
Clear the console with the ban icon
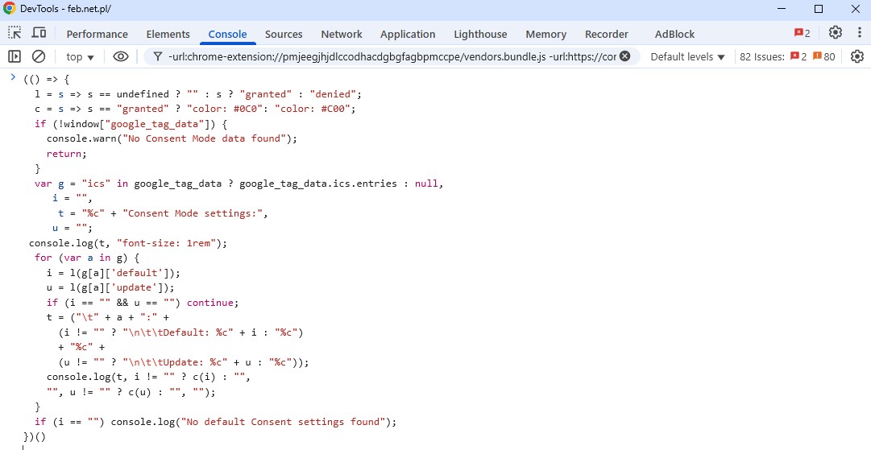[x=38, y=56]
